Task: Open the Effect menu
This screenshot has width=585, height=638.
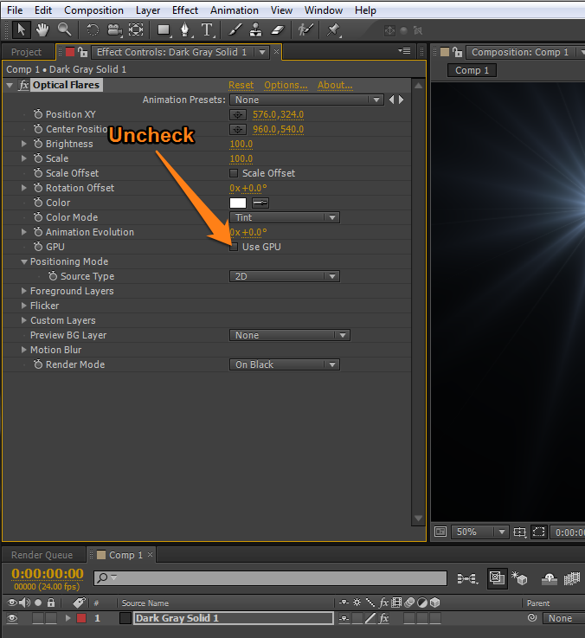Action: click(185, 10)
